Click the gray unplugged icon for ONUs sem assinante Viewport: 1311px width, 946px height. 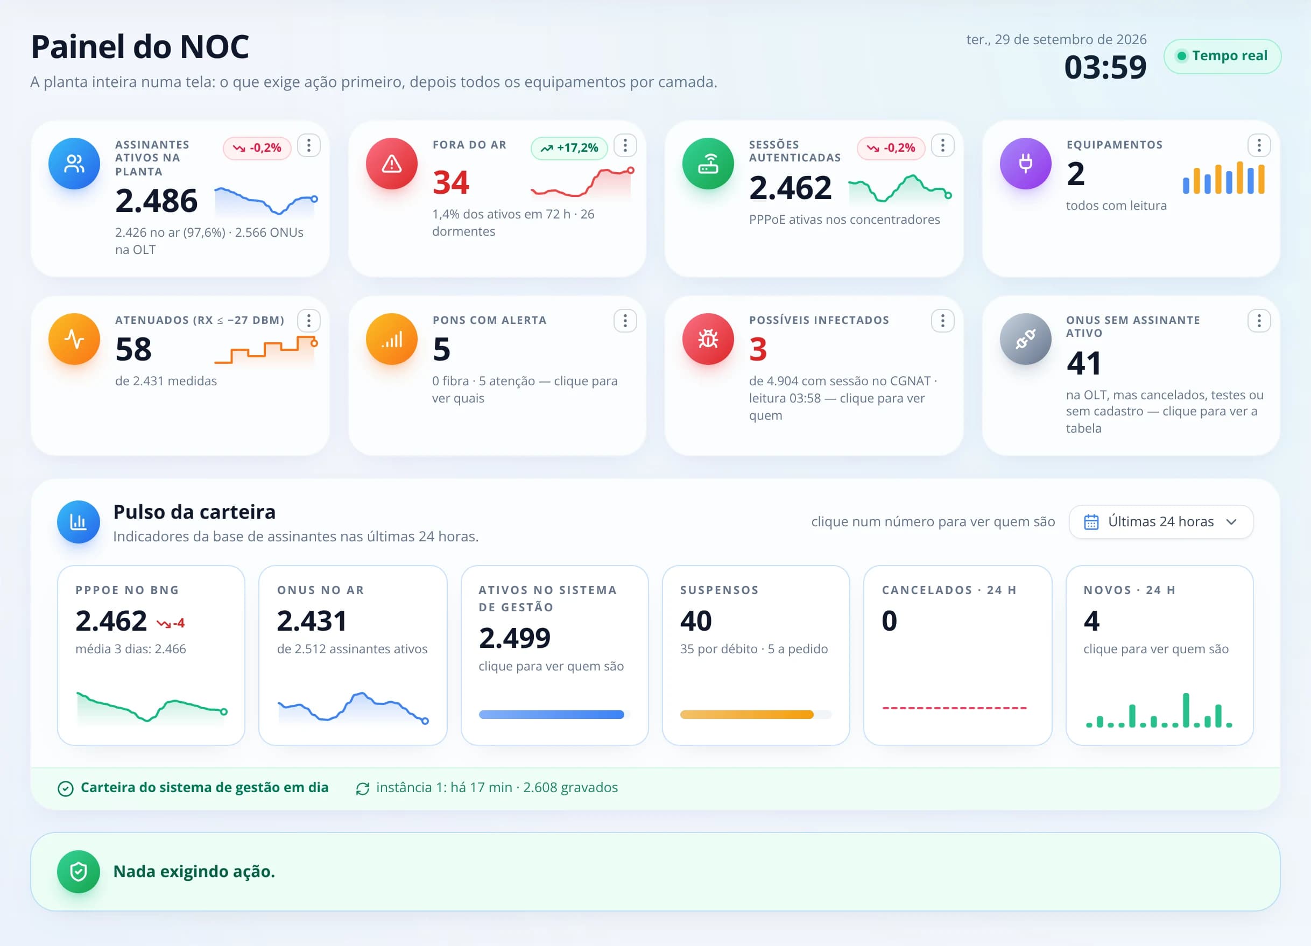coord(1025,339)
